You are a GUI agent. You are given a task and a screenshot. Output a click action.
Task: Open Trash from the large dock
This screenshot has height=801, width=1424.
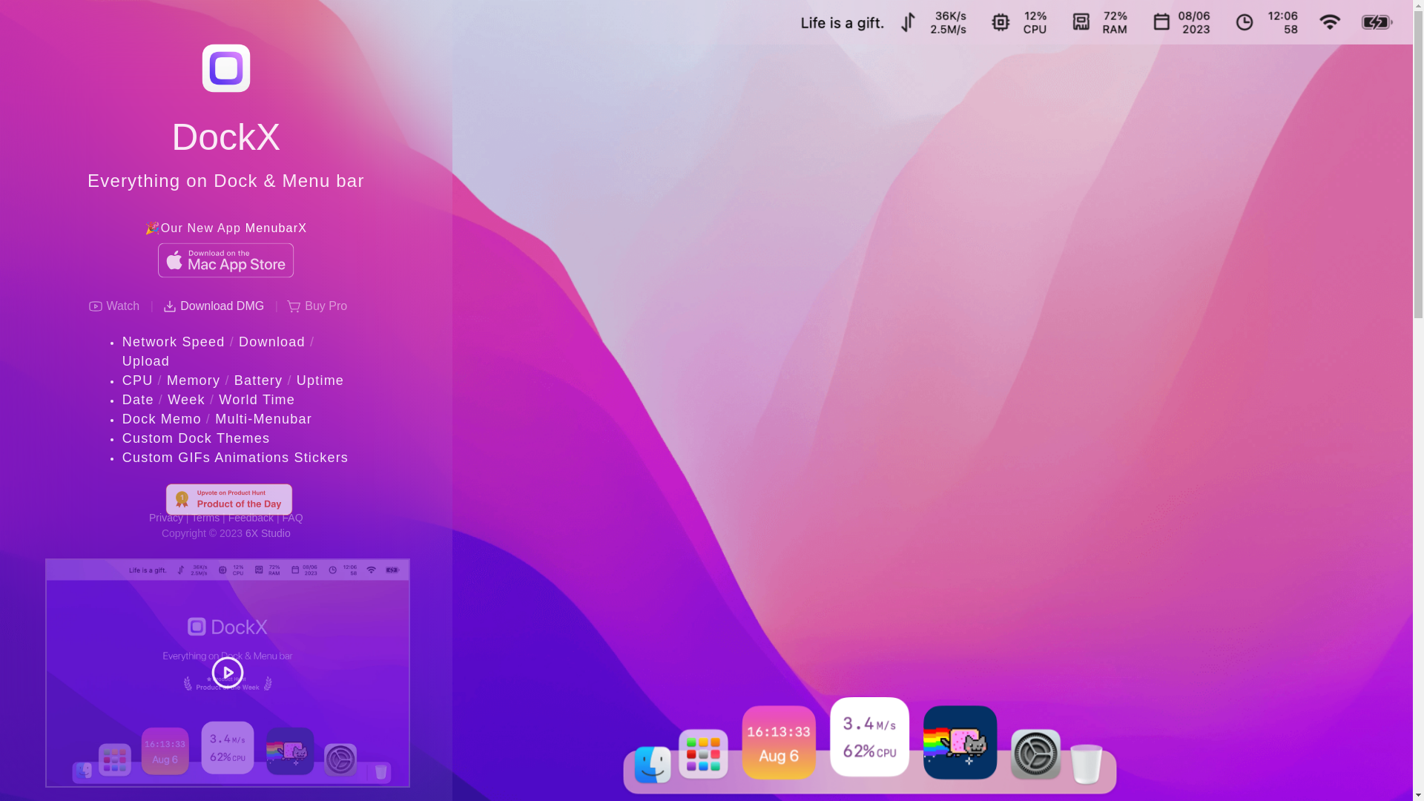click(1087, 764)
